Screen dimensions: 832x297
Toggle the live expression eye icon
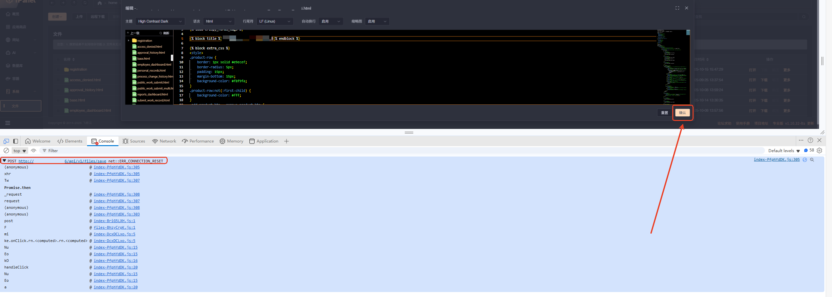(x=34, y=150)
